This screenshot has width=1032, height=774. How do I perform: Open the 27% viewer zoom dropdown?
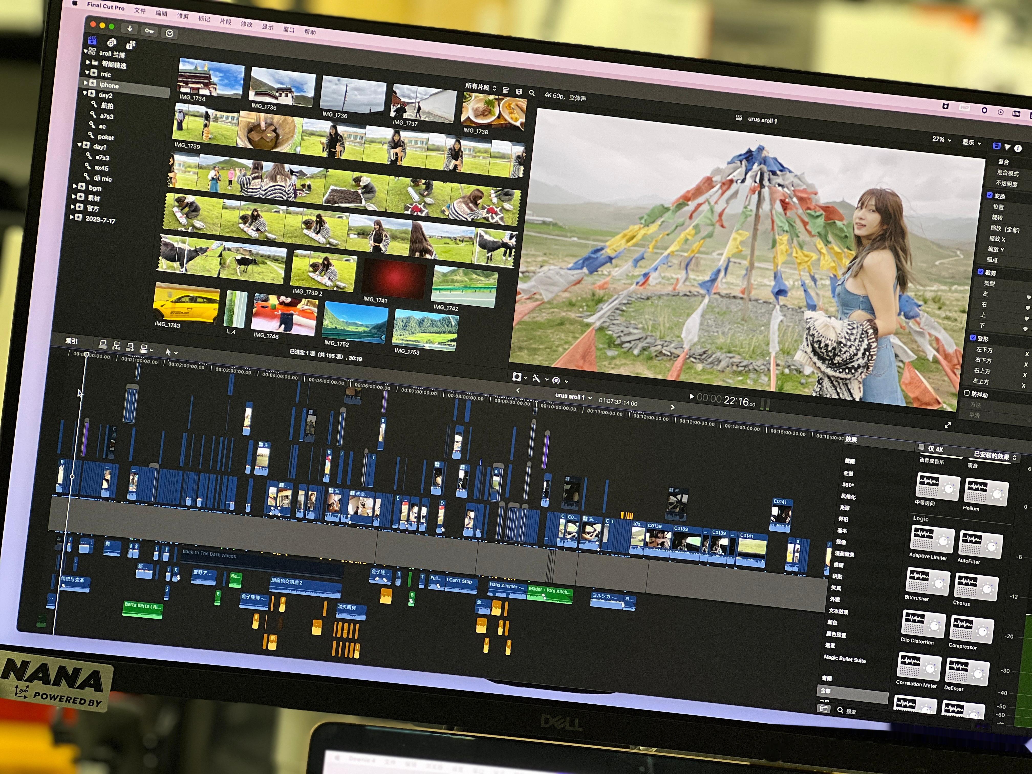click(x=941, y=139)
